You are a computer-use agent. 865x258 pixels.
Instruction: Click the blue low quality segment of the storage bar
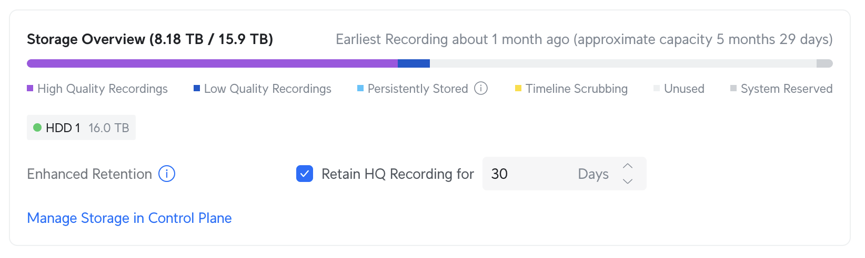(414, 63)
